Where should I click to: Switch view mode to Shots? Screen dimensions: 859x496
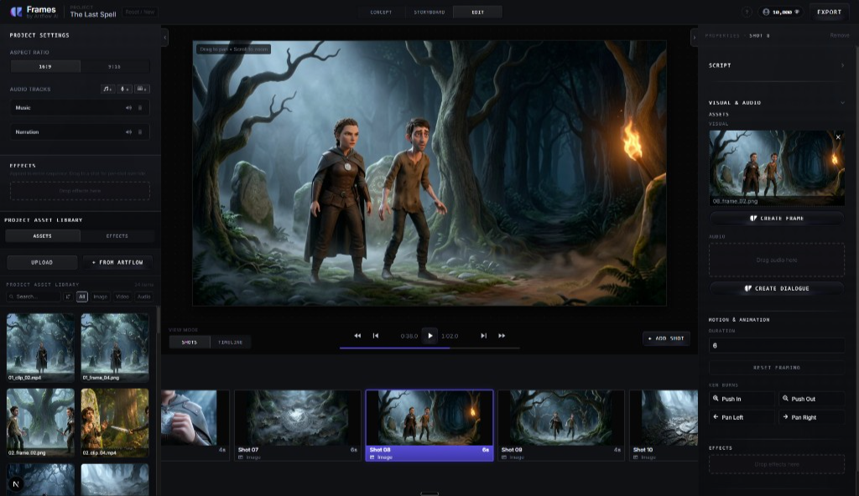[190, 342]
